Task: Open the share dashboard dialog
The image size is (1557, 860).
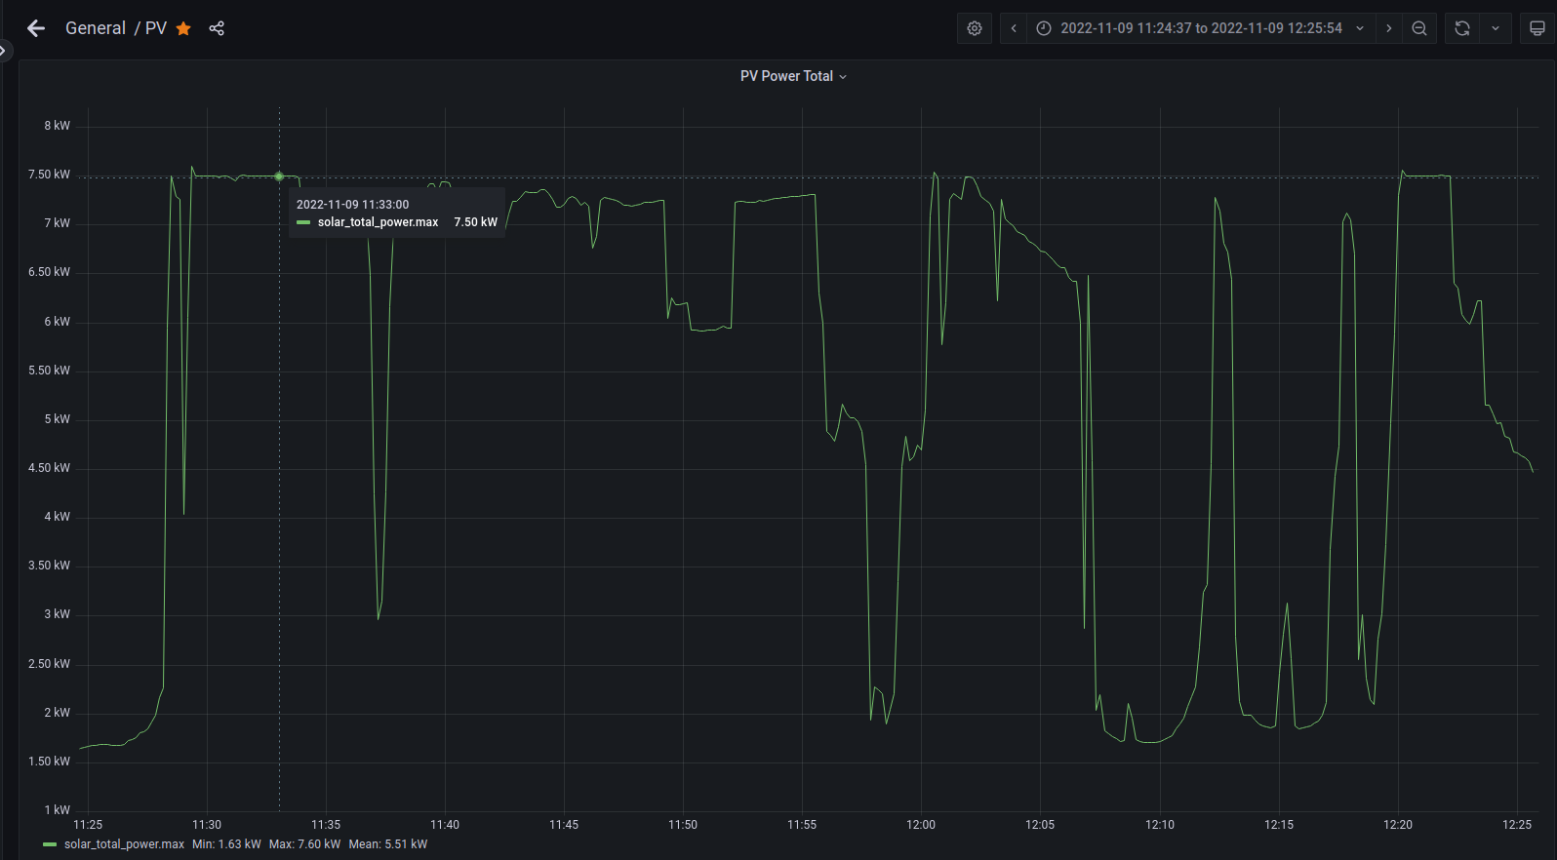Action: [x=217, y=28]
